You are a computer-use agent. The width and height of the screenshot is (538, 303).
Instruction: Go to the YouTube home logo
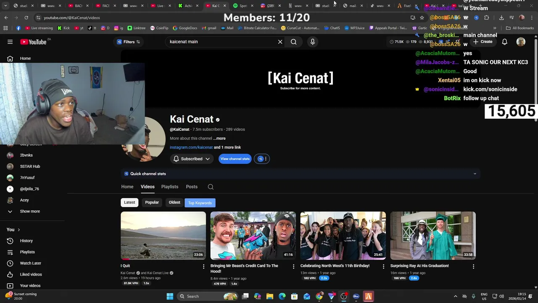tap(33, 42)
